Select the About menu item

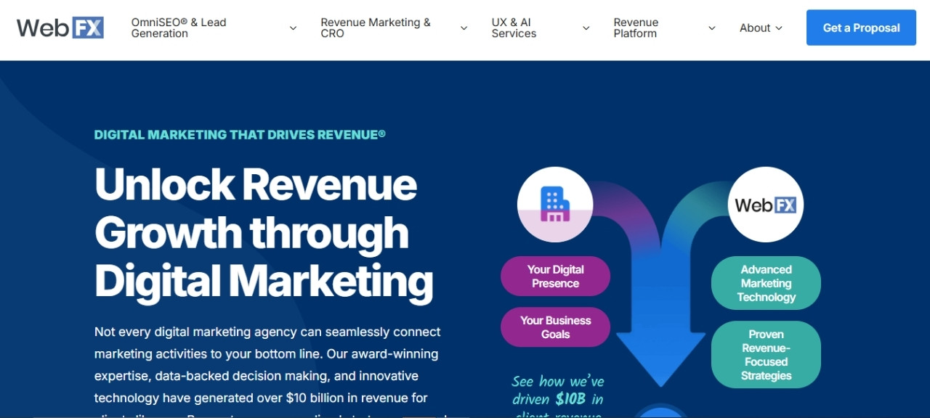[x=755, y=28]
